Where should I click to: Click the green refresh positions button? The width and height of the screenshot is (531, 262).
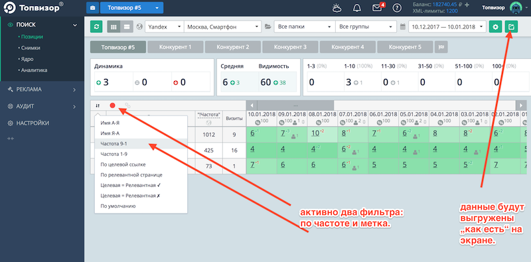click(96, 27)
